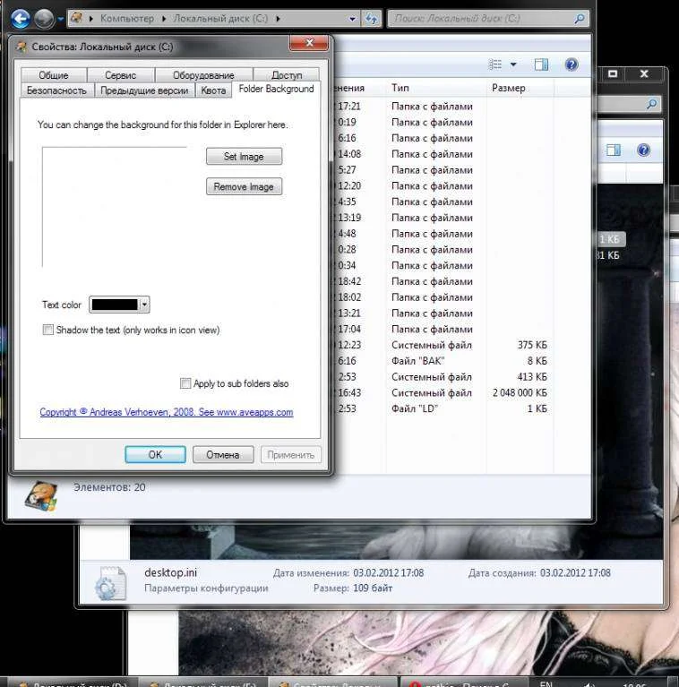
Task: Expand arrow before Компьютер breadcrumb
Action: 91,19
